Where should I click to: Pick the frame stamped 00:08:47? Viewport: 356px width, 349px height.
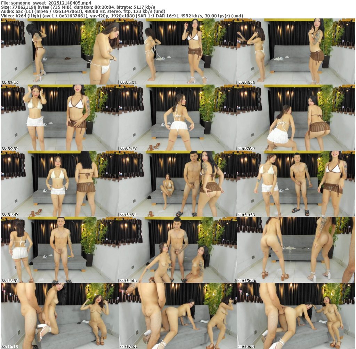[x=60, y=184]
